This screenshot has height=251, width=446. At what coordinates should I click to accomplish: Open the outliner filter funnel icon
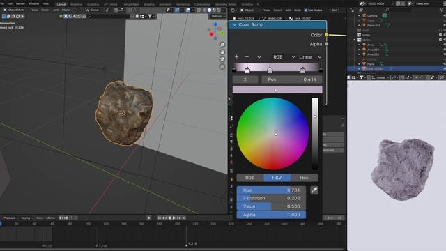point(442,10)
